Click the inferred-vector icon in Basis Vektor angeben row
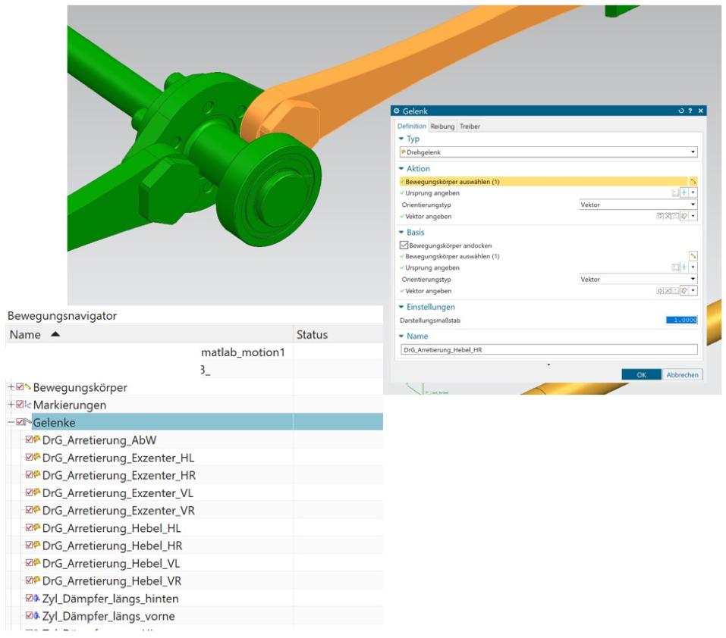 click(x=684, y=290)
